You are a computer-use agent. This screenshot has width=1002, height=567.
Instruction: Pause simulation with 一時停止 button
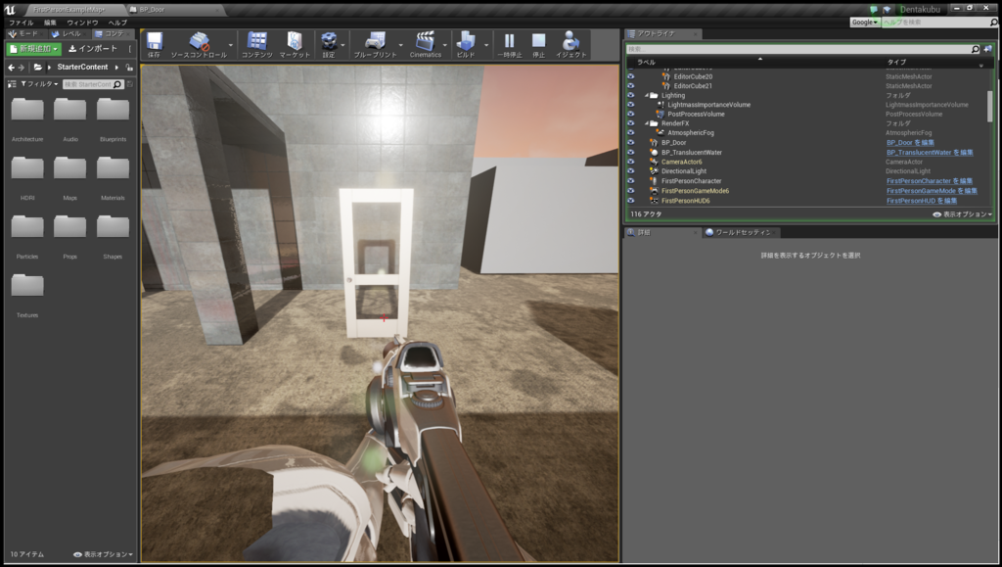pos(509,41)
